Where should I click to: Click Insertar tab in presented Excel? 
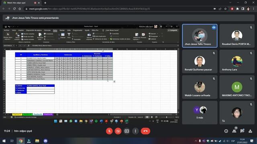coord(21,30)
